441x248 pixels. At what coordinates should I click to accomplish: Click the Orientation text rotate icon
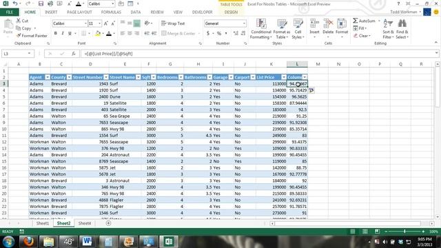(147, 23)
